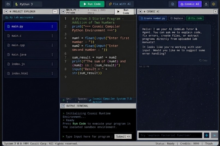Screen dimensions: 220x146
Task: Click Project Explorer panel square icon
Action: tap(6, 11)
